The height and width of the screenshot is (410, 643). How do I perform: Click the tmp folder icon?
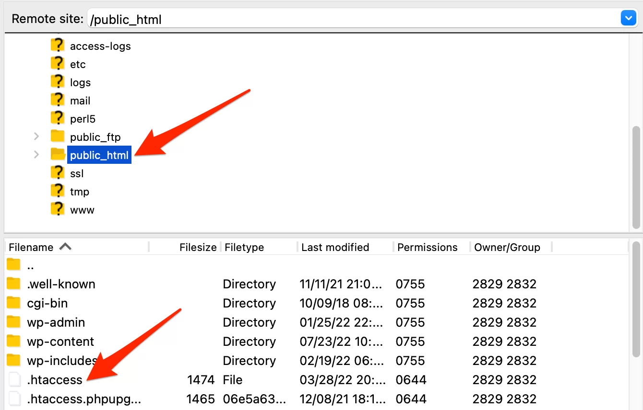point(57,191)
